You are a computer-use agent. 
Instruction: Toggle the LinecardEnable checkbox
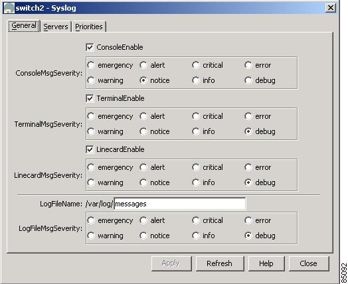point(90,149)
